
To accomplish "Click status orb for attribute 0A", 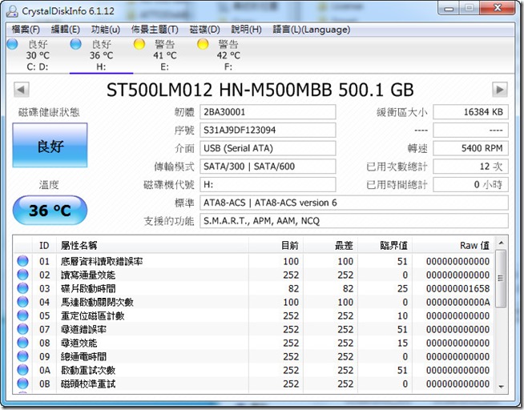I will (x=22, y=370).
